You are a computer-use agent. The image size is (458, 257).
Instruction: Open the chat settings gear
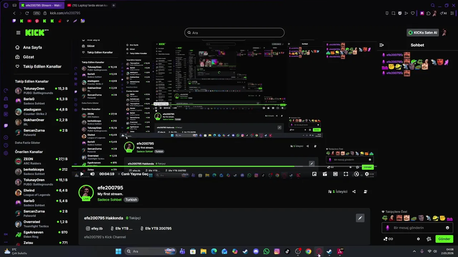[x=418, y=239]
